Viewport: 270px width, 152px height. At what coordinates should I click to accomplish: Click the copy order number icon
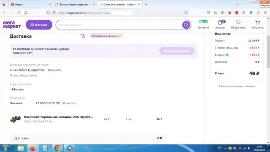click(83, 36)
